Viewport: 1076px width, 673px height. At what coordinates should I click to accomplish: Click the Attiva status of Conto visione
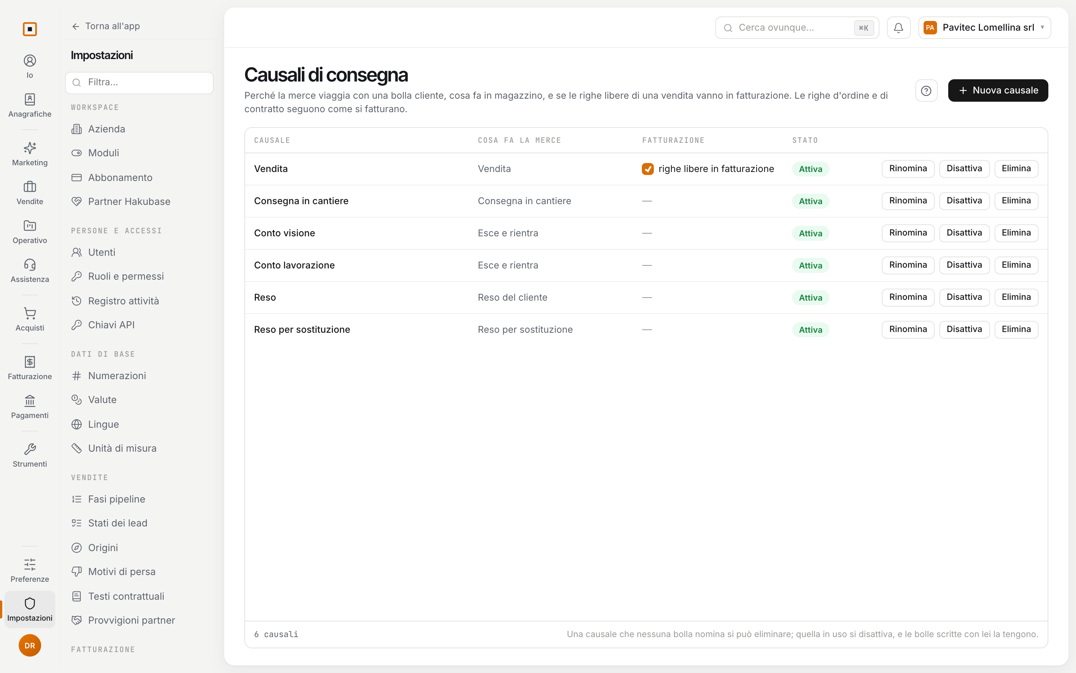coord(810,233)
